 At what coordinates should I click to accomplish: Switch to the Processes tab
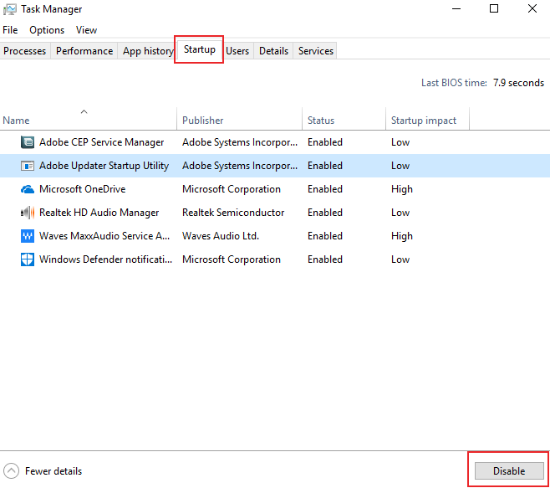pyautogui.click(x=25, y=51)
